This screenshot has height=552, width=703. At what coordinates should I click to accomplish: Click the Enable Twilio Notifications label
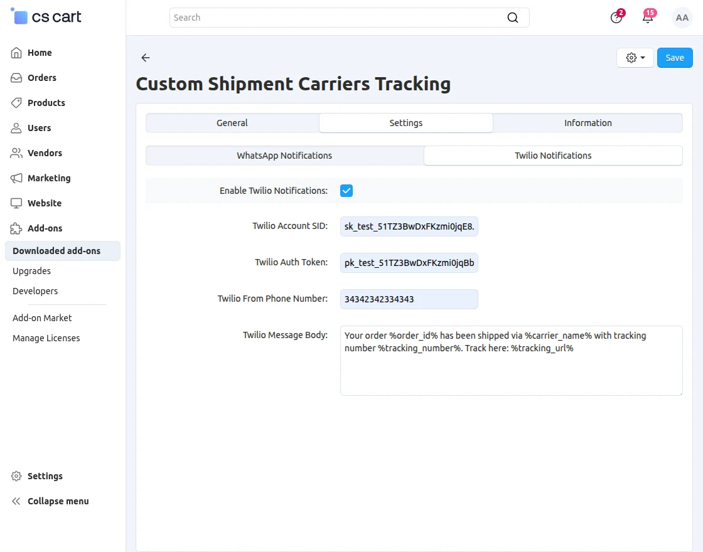274,191
